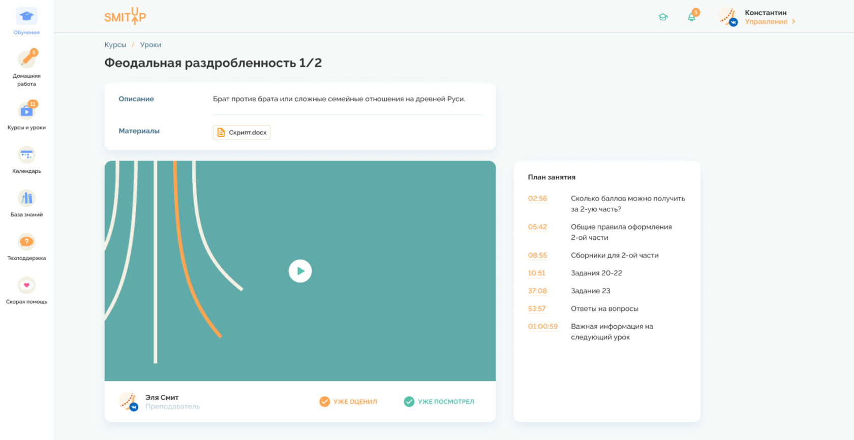The image size is (854, 440).
Task: Click the graduation cap header icon
Action: (663, 17)
